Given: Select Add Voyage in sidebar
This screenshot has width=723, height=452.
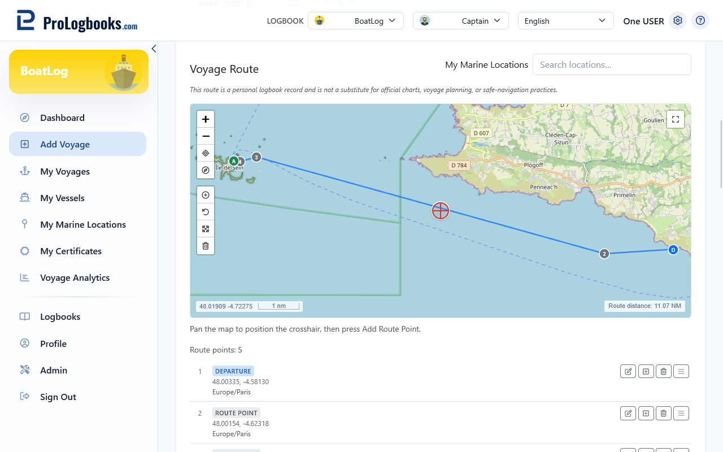Looking at the screenshot, I should (x=77, y=144).
